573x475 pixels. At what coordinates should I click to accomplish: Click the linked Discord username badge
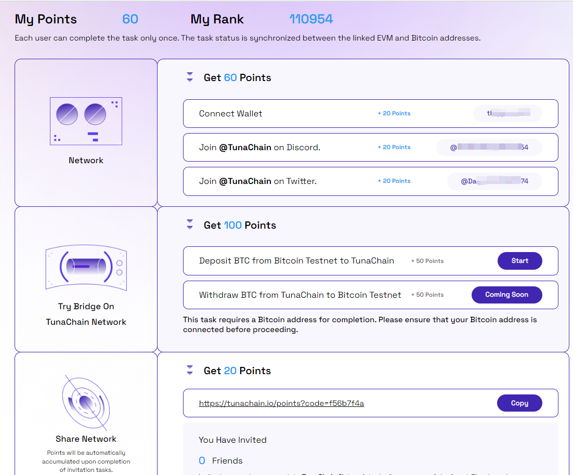[489, 147]
